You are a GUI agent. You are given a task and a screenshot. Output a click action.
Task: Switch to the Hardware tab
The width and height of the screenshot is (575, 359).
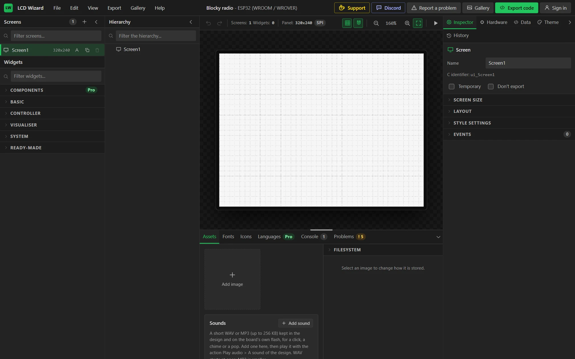coord(493,22)
